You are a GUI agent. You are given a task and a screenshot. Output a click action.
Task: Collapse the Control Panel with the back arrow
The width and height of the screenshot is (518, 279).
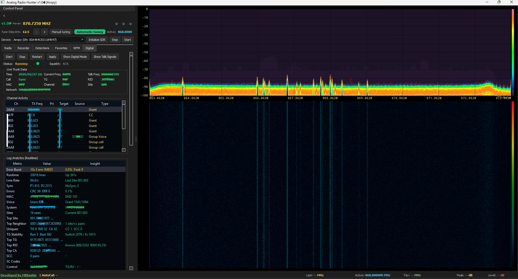[4, 16]
